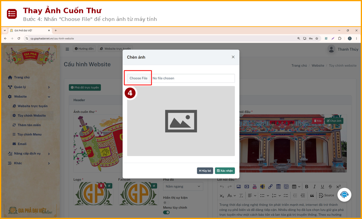Click Chọn ảnh on banner image
The width and height of the screenshot is (362, 219).
pyautogui.click(x=334, y=121)
